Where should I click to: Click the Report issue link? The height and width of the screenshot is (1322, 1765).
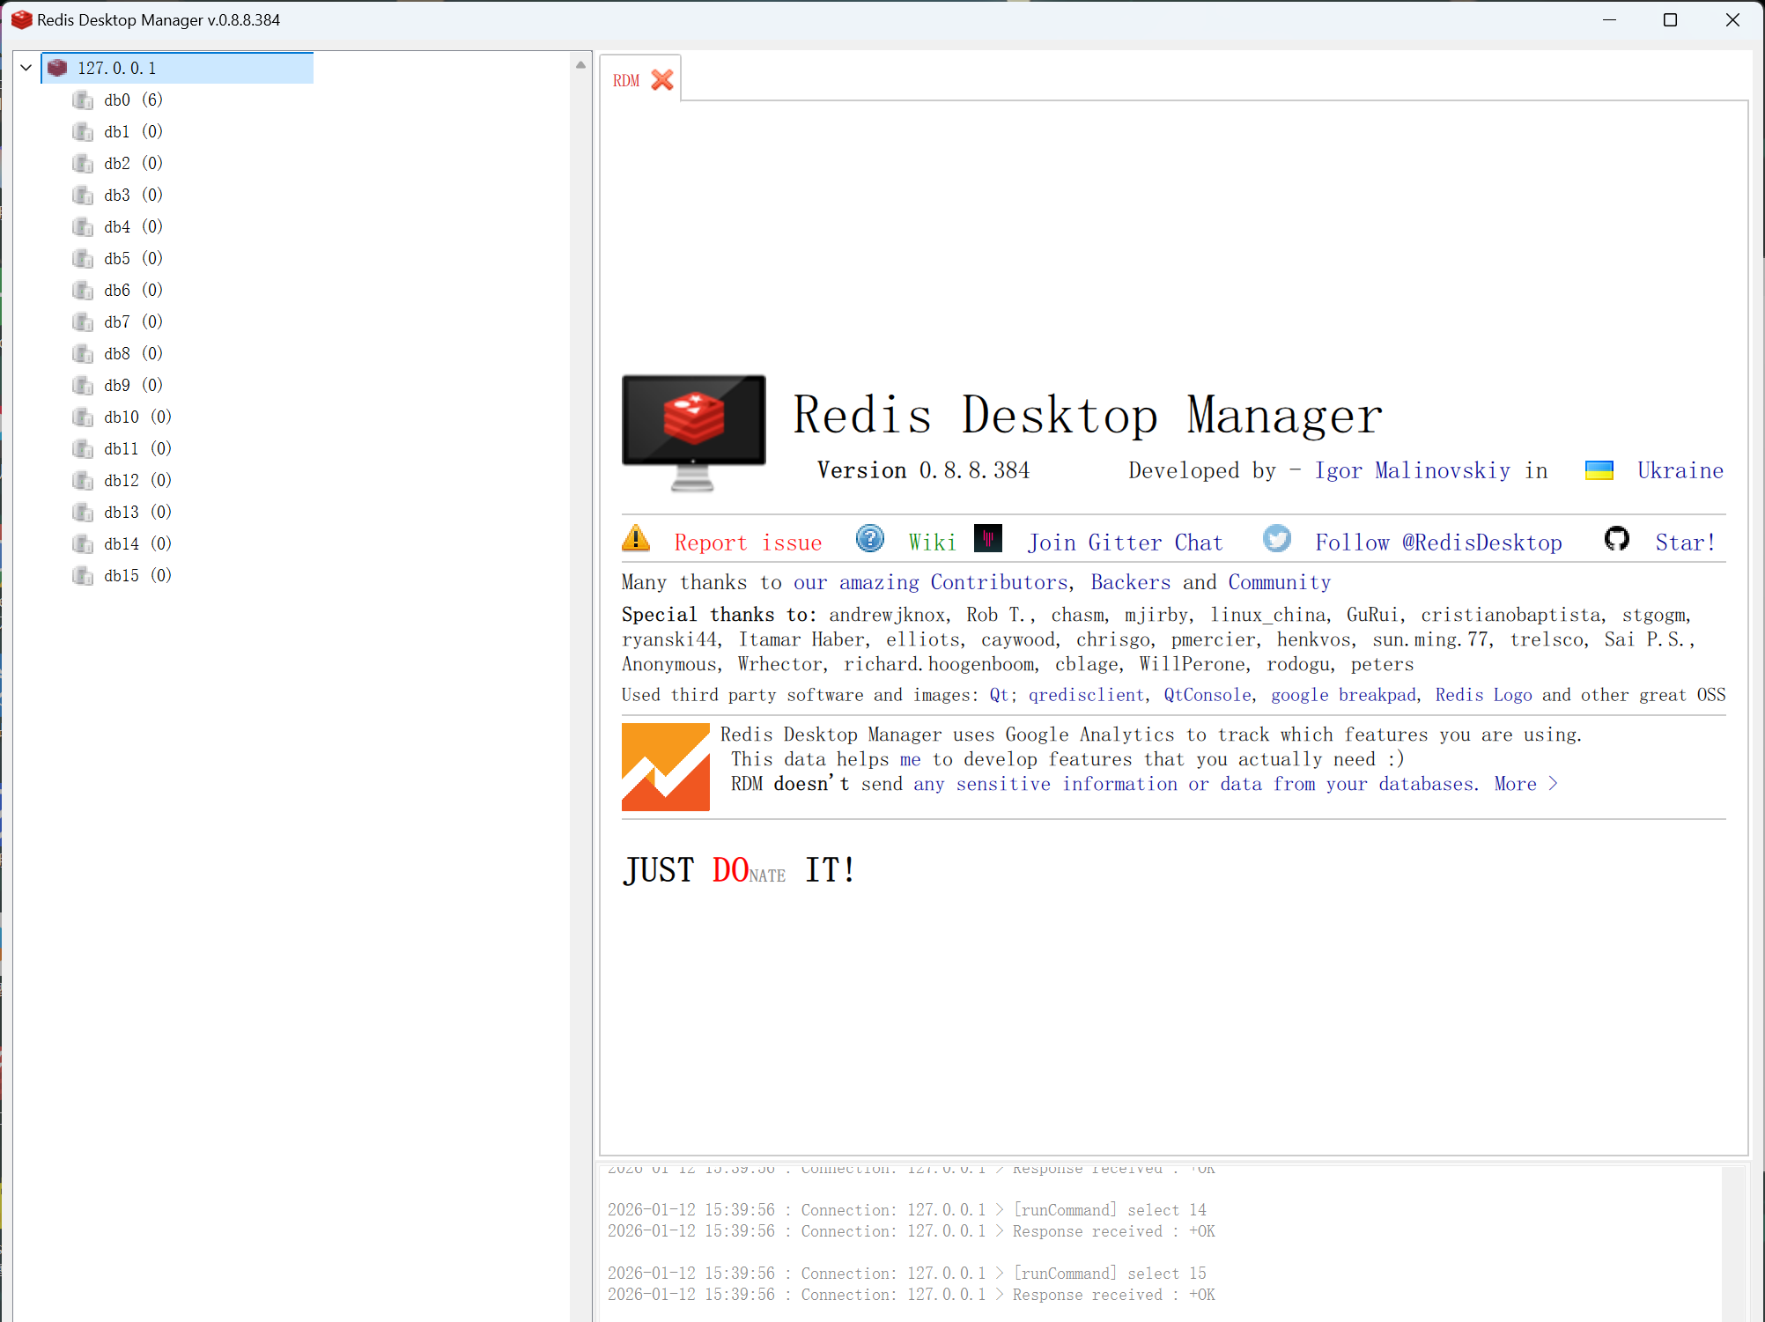(748, 543)
